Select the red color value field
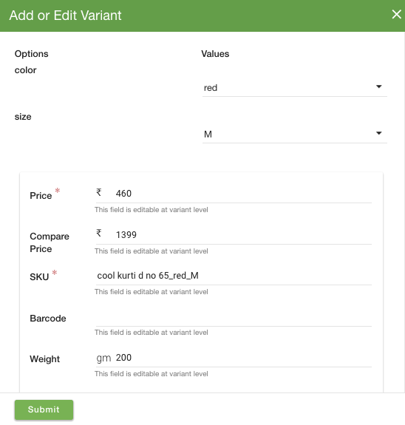The image size is (405, 425). (295, 88)
